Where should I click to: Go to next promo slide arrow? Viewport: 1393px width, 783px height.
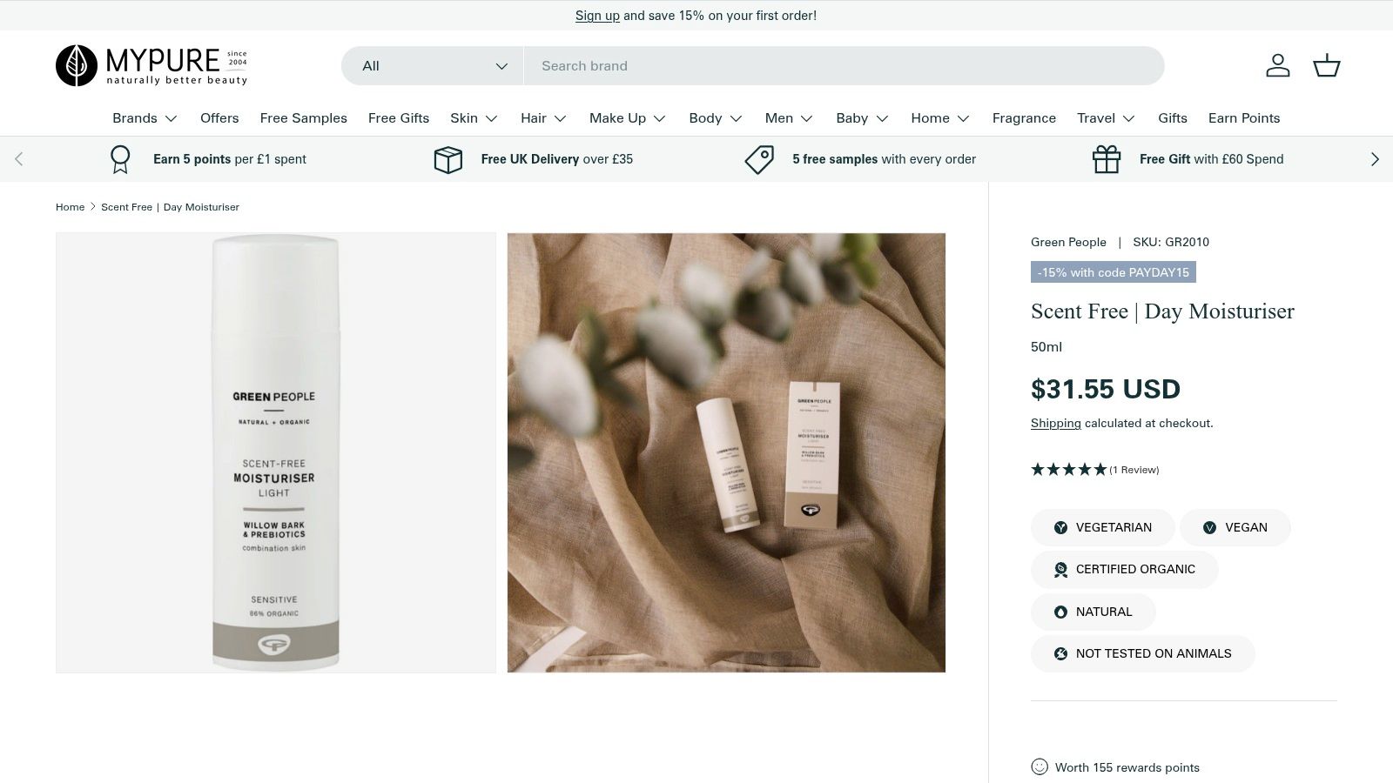(x=1375, y=159)
